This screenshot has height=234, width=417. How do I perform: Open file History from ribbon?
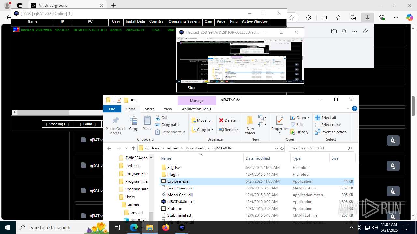[299, 132]
